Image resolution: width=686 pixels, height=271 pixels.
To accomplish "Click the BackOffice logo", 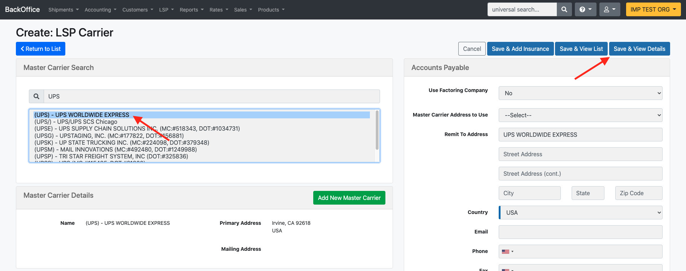I will [22, 10].
